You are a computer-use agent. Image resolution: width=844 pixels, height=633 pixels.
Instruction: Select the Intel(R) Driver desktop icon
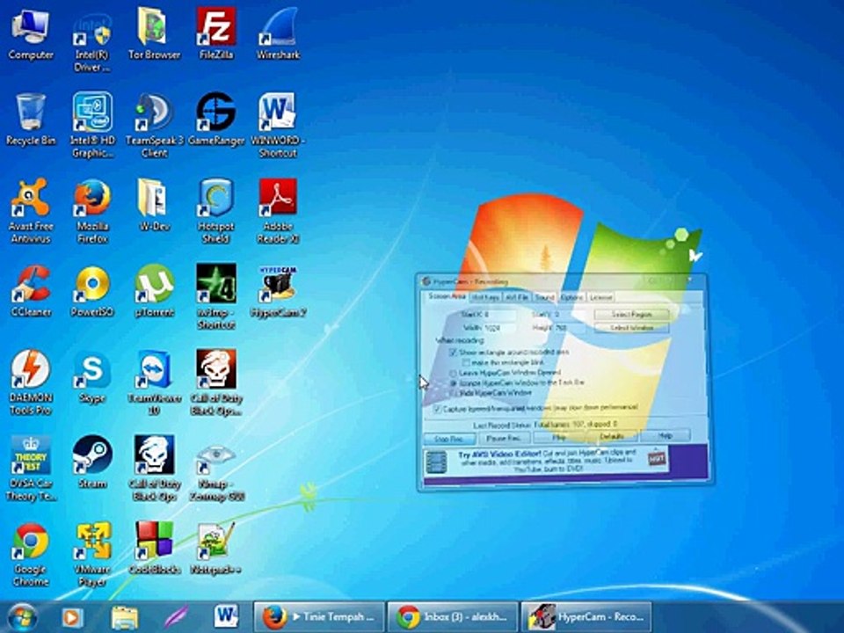click(x=92, y=40)
